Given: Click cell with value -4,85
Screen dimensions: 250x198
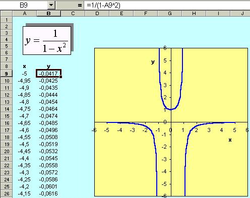Looking at the screenshot, I should [x=25, y=95].
